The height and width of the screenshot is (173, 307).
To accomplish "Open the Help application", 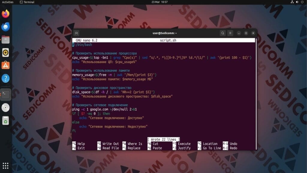I will tap(5, 78).
